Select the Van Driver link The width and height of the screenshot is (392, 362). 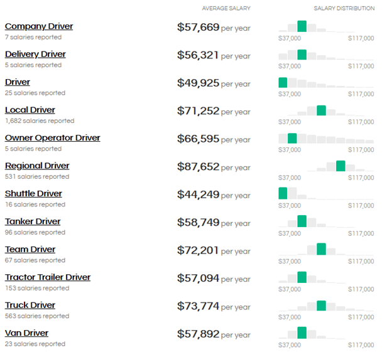pos(26,333)
